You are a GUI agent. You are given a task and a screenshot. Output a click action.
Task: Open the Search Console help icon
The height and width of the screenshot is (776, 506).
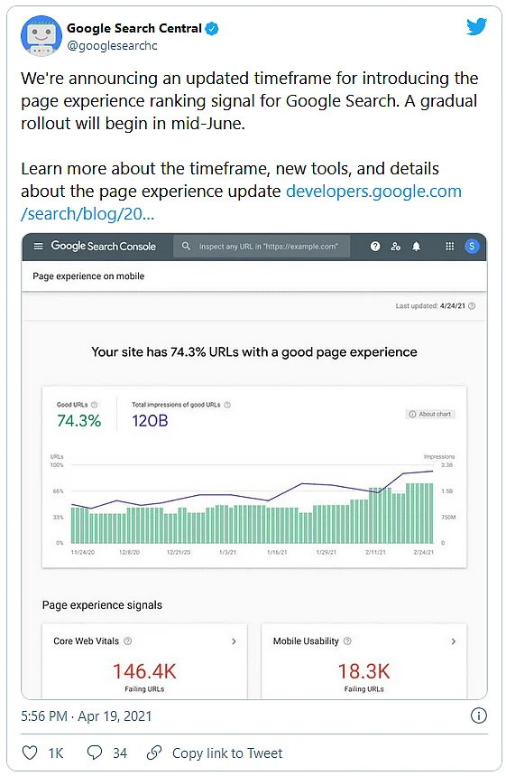click(375, 246)
